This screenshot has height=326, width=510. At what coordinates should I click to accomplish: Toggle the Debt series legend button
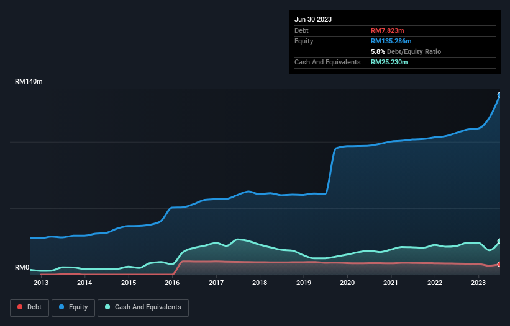[x=30, y=307]
